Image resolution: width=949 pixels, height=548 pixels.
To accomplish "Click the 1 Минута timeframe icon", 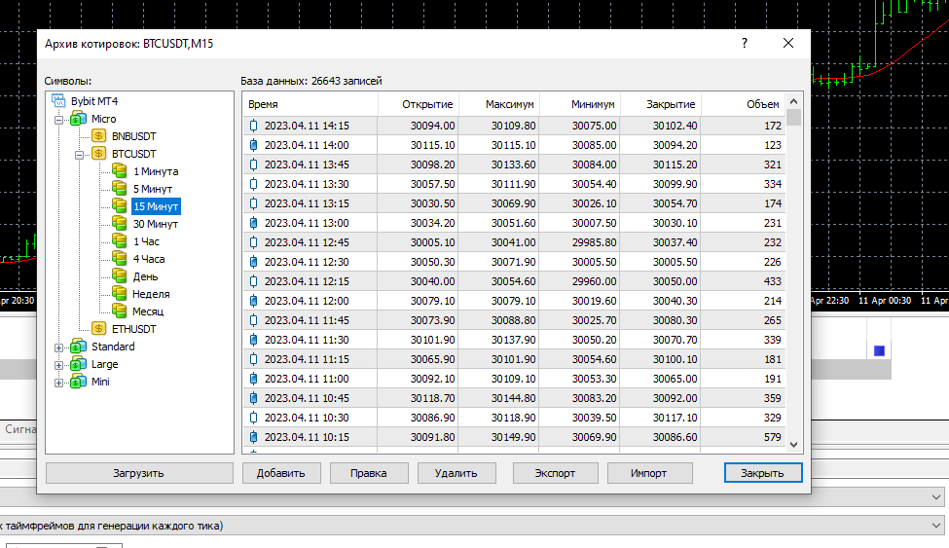I will pyautogui.click(x=119, y=171).
